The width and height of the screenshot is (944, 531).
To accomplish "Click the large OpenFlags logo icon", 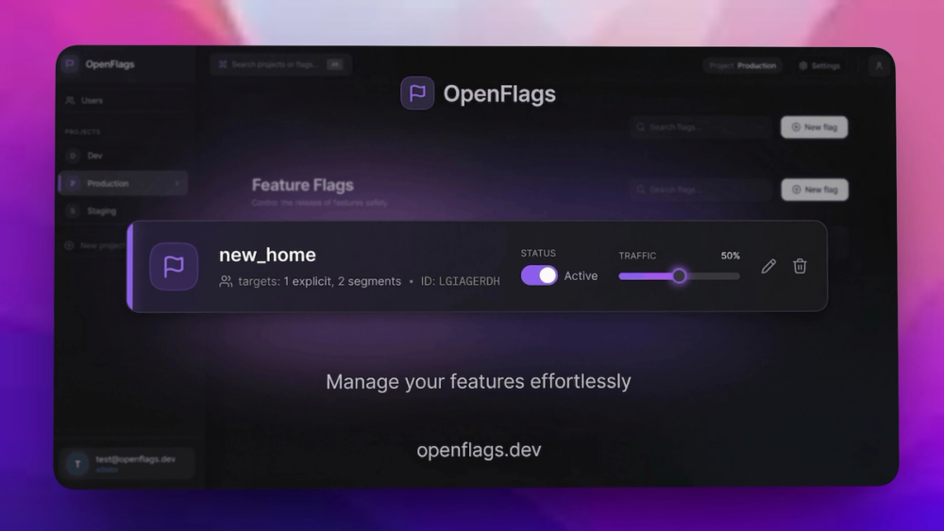I will tap(417, 93).
